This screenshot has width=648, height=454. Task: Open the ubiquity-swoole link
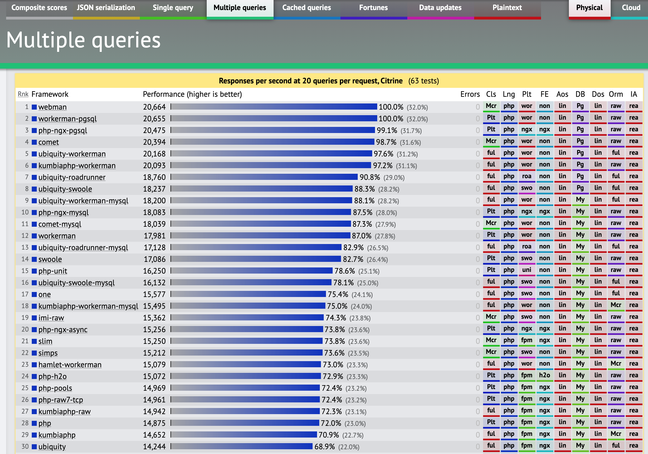65,189
